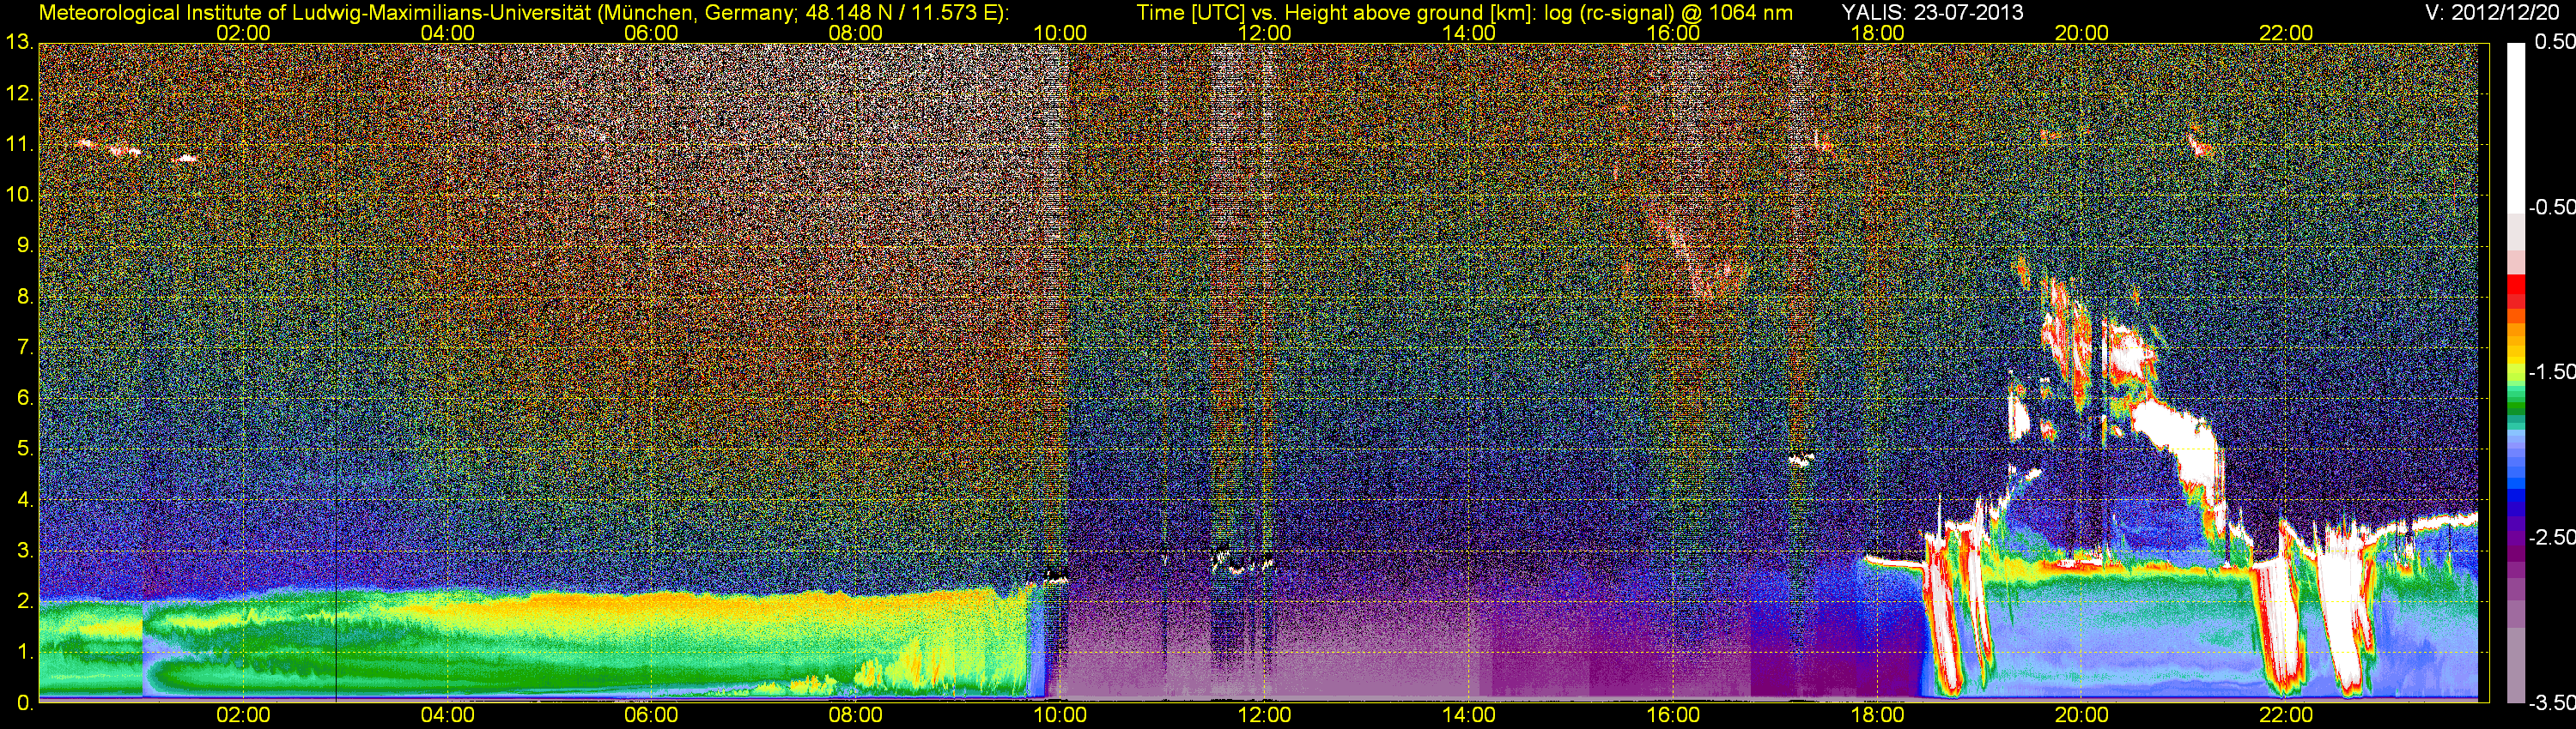Click 02:00 on the upper time axis
The image size is (2576, 729).
point(243,33)
